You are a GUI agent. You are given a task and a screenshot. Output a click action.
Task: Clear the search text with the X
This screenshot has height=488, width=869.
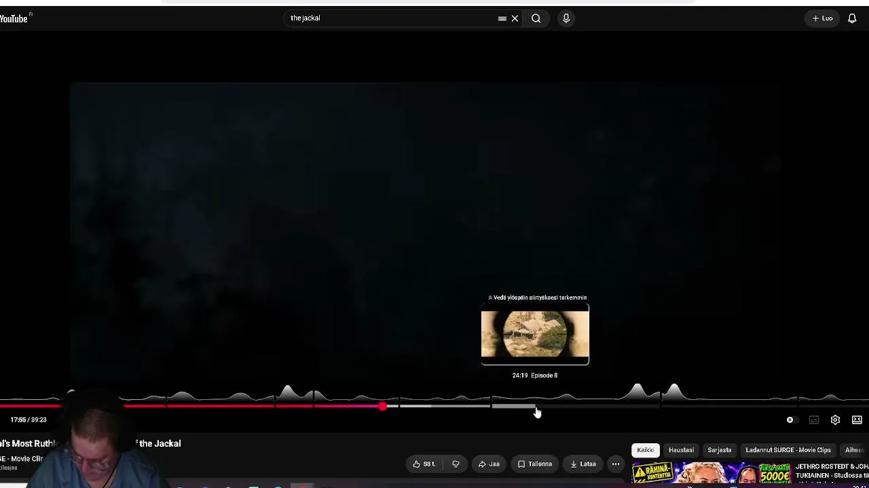pos(515,18)
